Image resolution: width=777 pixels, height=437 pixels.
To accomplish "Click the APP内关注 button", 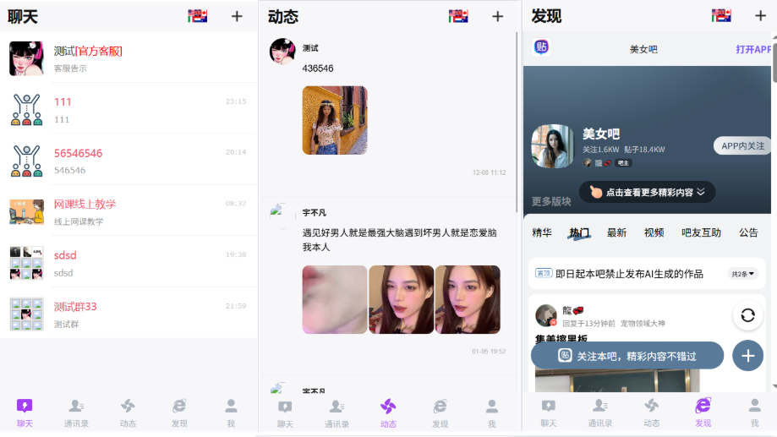I will tap(742, 145).
